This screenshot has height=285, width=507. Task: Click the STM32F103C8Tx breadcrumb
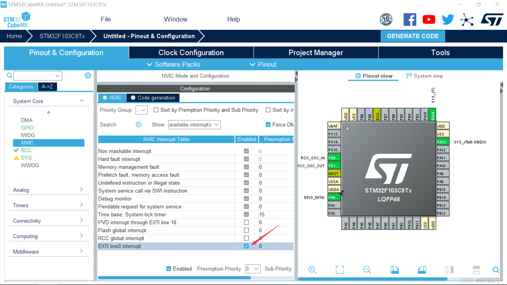(x=62, y=36)
